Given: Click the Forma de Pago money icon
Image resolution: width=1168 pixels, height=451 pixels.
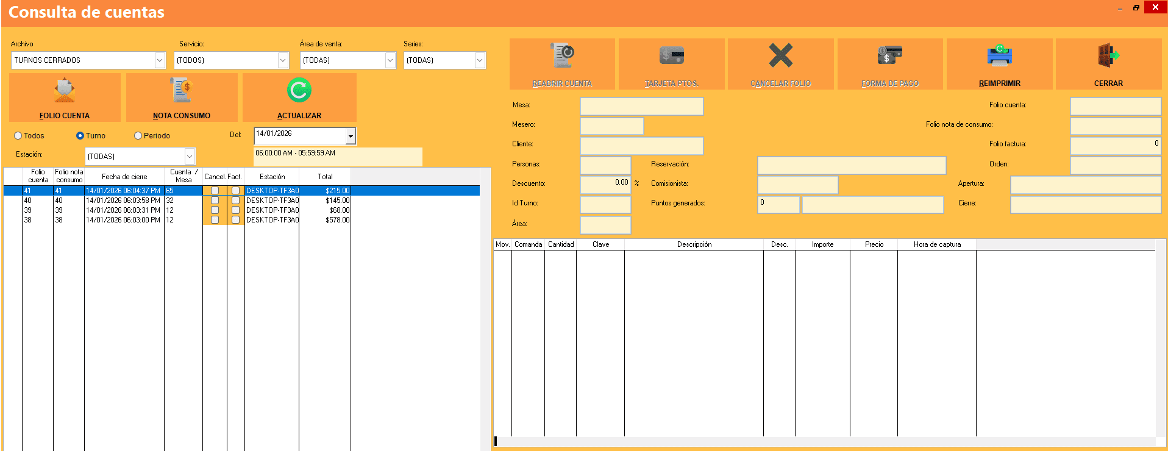Looking at the screenshot, I should click(889, 55).
